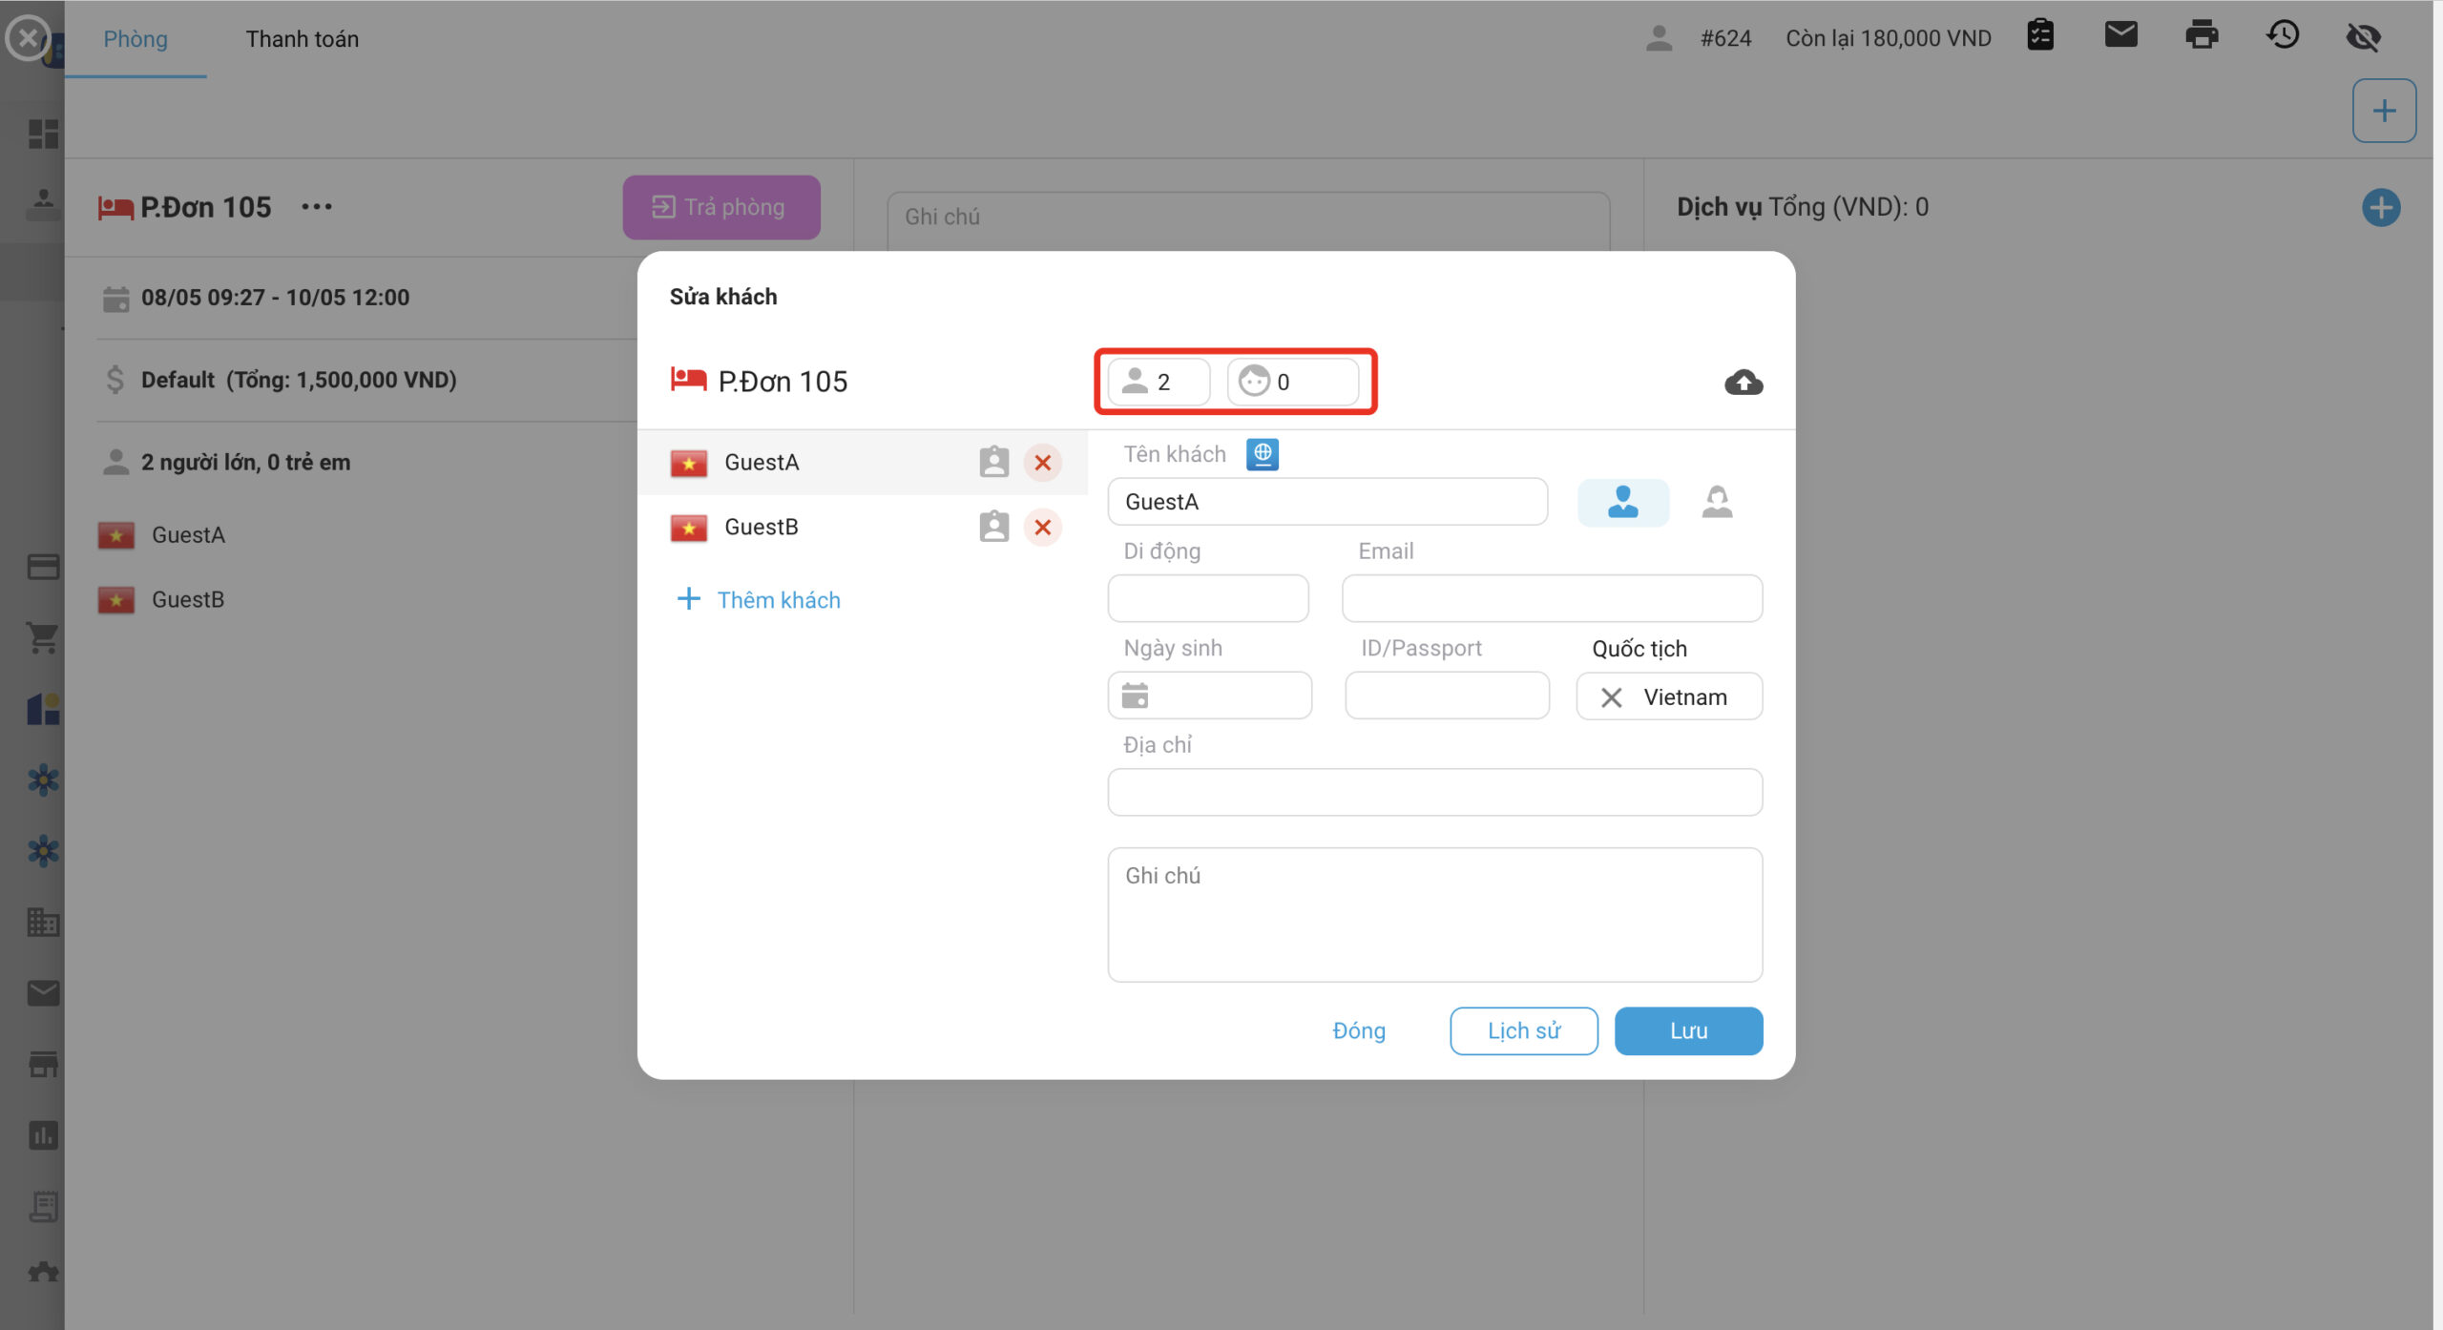Viewport: 2443px width, 1330px height.
Task: Click the printer icon in header
Action: (x=2201, y=36)
